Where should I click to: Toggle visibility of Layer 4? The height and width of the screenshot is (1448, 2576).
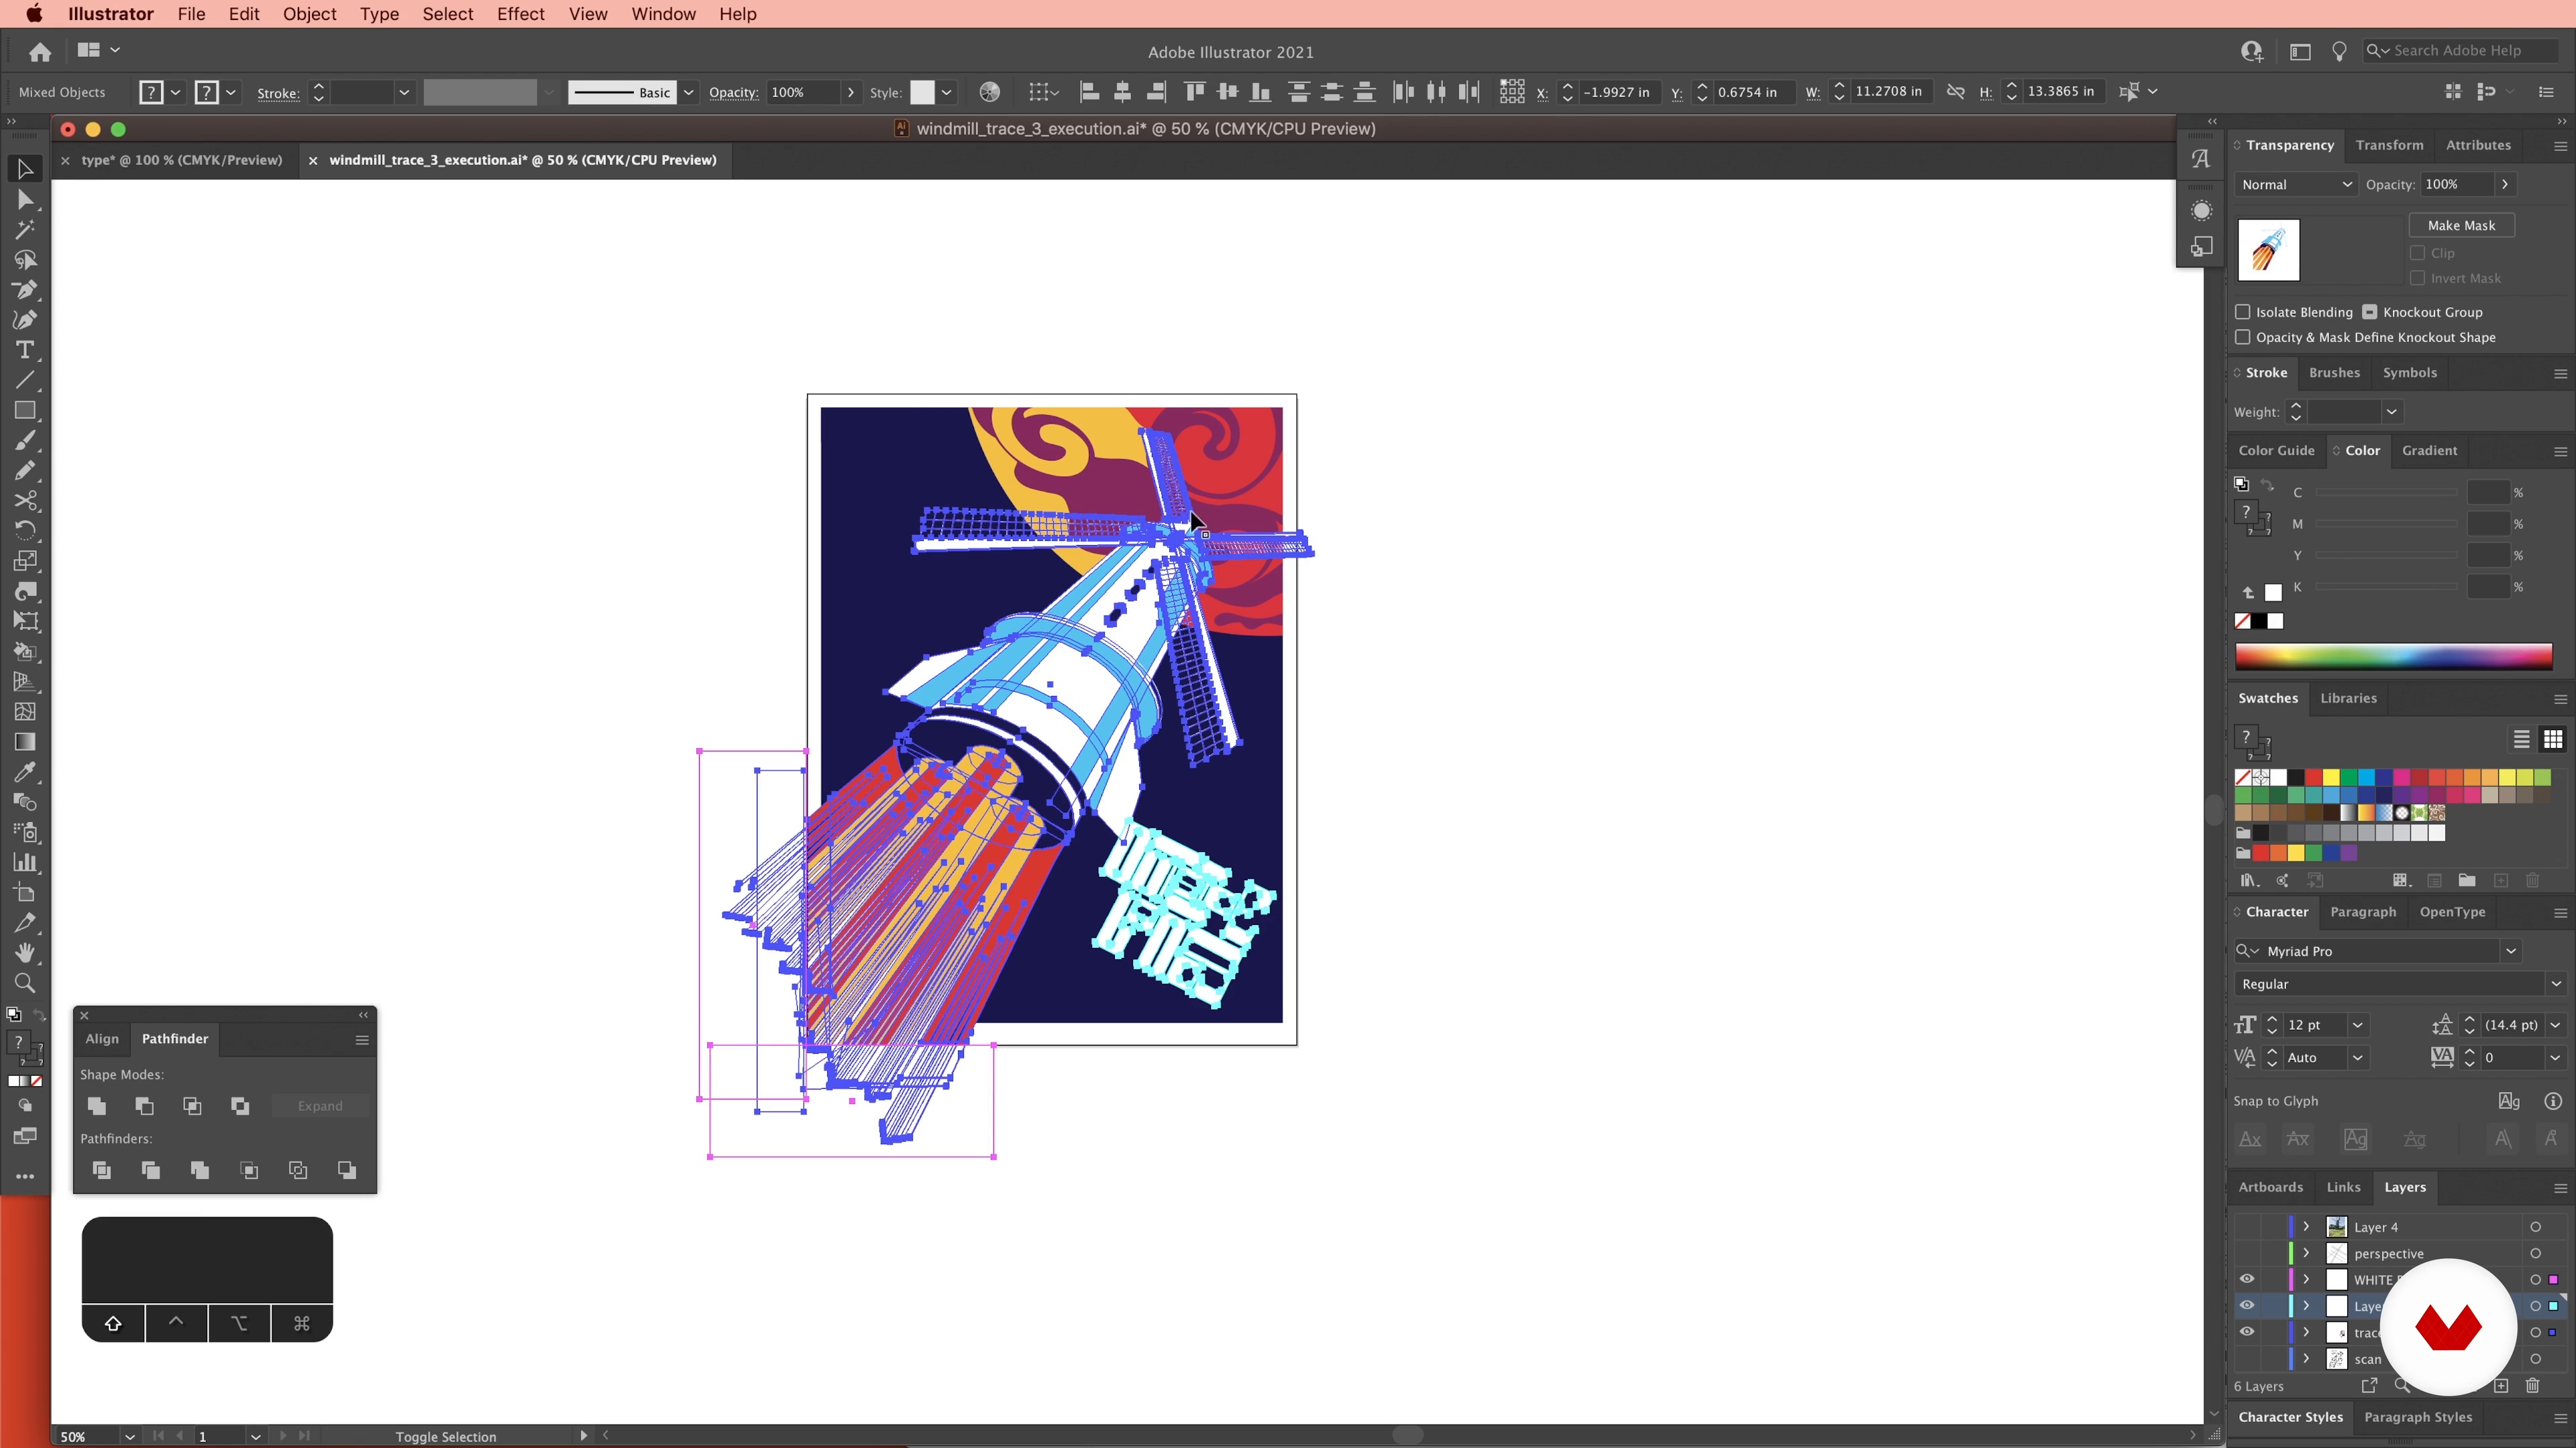[x=2247, y=1226]
